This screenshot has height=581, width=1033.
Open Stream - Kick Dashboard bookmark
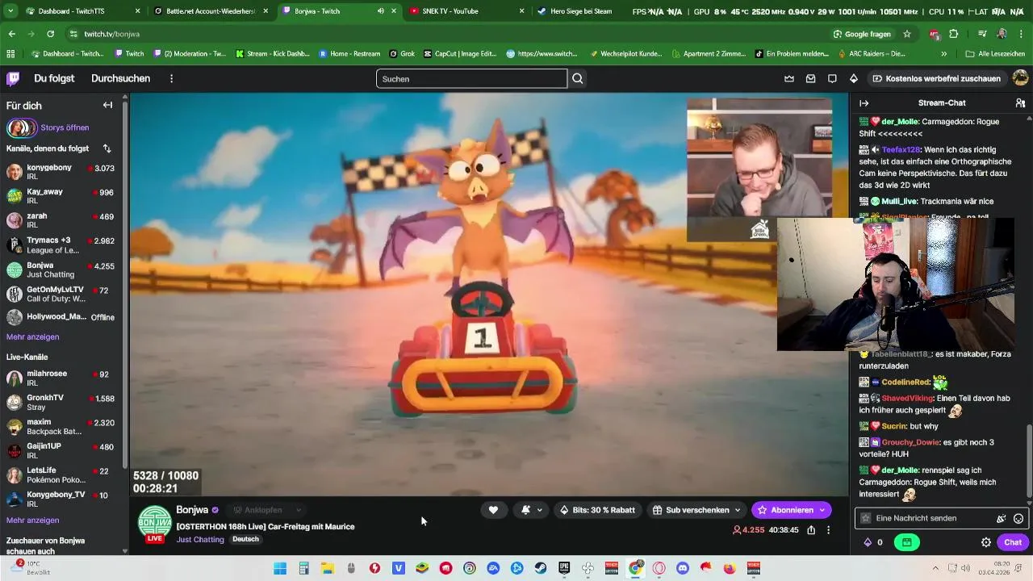click(273, 54)
